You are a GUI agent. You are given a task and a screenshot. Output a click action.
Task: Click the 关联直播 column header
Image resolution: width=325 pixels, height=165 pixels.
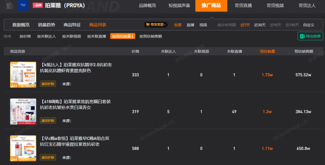coord(234,51)
